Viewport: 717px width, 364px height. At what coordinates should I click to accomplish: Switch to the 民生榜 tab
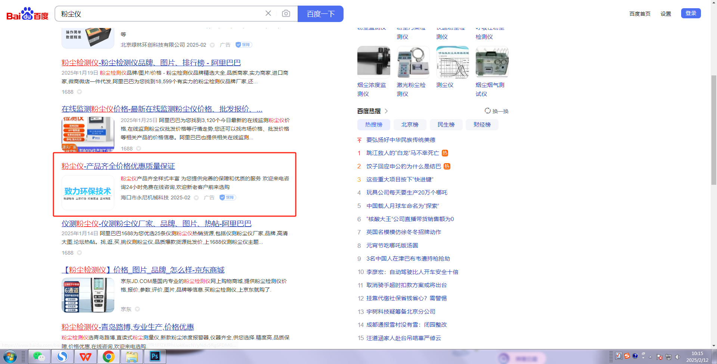pos(446,125)
